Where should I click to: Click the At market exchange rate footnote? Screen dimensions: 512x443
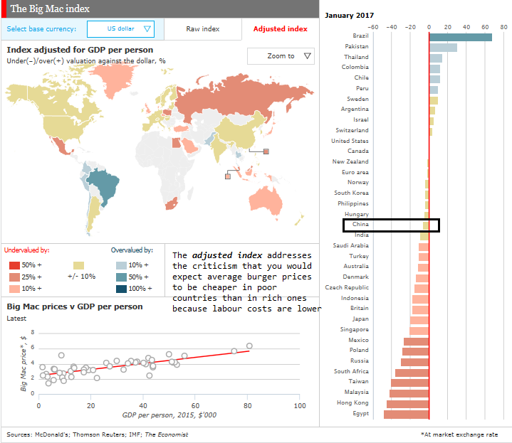[x=459, y=434]
